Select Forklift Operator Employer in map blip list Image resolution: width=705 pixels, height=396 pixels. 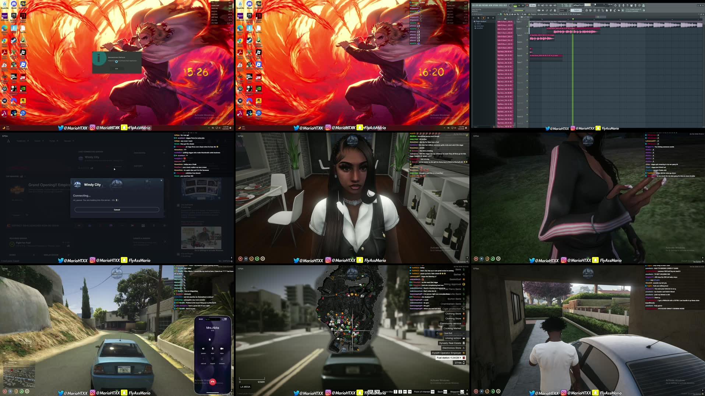coord(448,353)
